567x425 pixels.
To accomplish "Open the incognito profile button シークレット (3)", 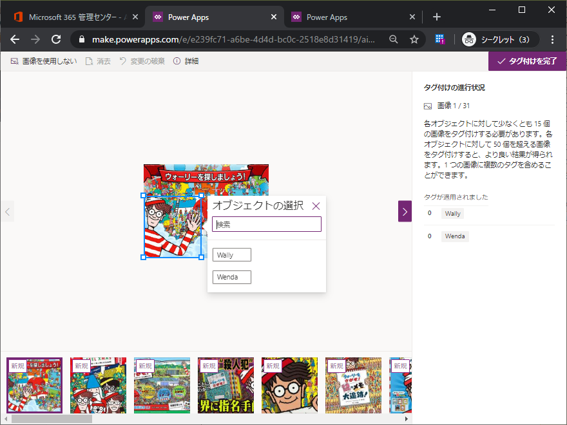I will (x=500, y=39).
